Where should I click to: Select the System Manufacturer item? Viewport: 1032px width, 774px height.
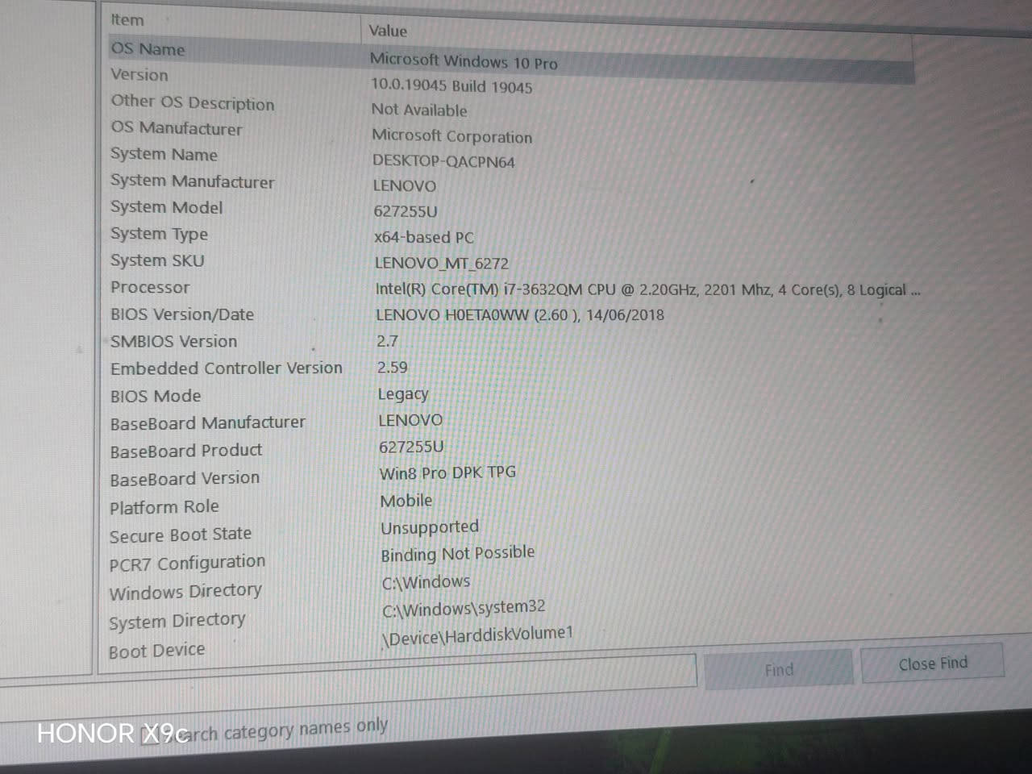pos(193,181)
